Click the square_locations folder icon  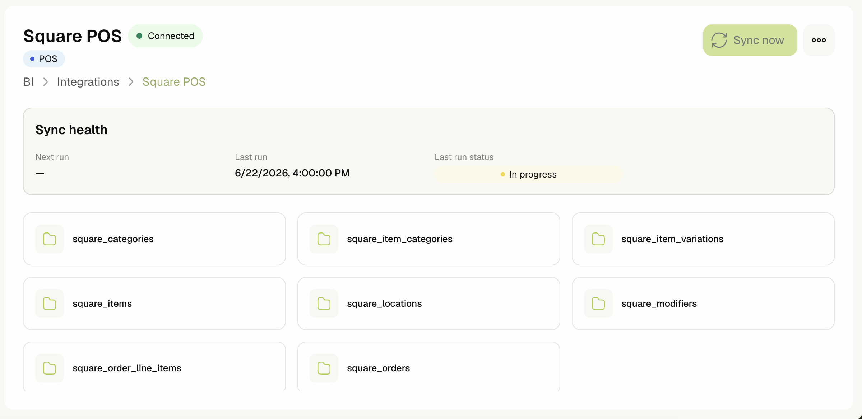pyautogui.click(x=324, y=303)
